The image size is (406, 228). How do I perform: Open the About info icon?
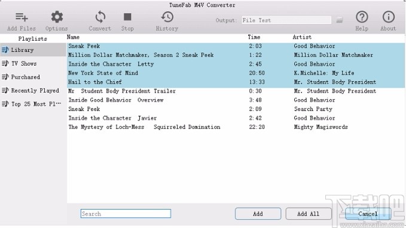point(388,17)
